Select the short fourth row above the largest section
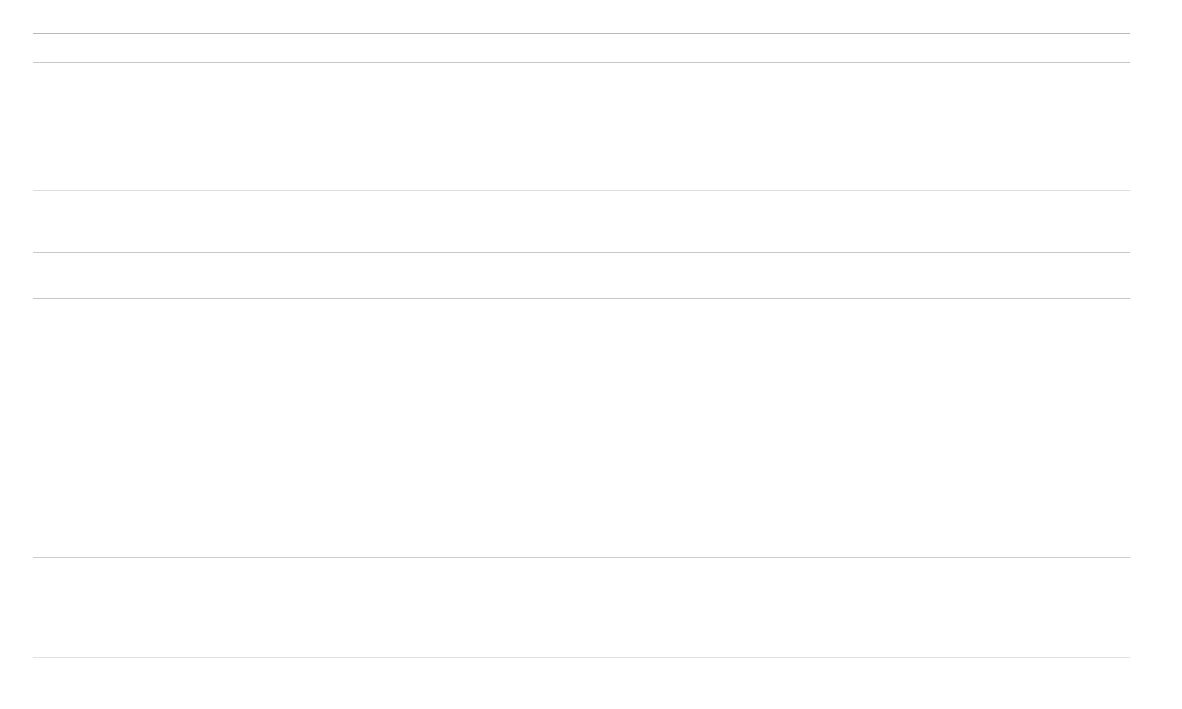1182x709 pixels. pos(581,275)
